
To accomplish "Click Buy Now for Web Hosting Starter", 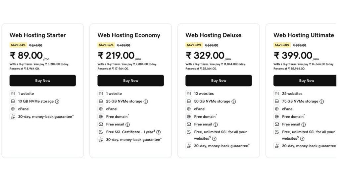I will point(43,80).
